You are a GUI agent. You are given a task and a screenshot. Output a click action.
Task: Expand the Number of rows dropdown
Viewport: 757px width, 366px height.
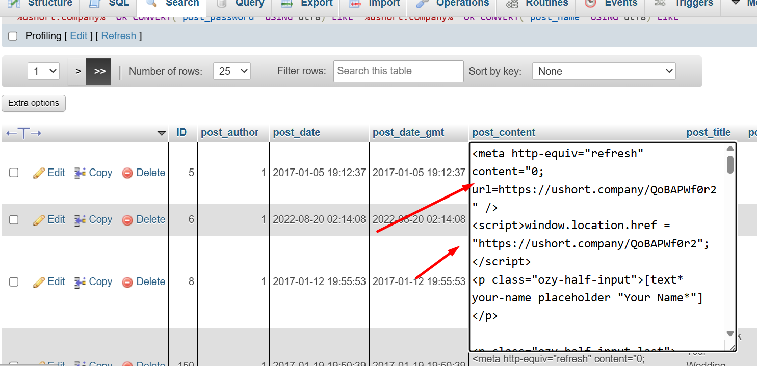point(231,71)
